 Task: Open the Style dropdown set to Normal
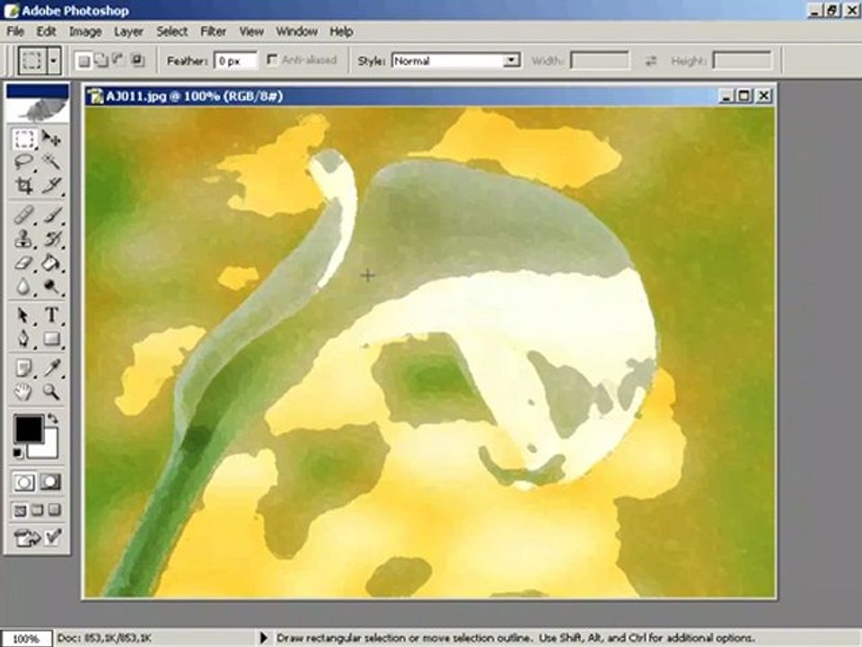pos(456,60)
